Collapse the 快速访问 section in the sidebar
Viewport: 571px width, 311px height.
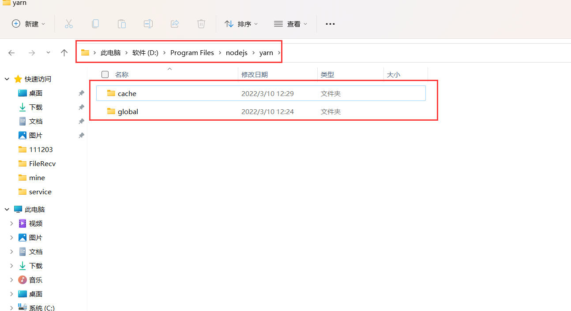tap(7, 79)
